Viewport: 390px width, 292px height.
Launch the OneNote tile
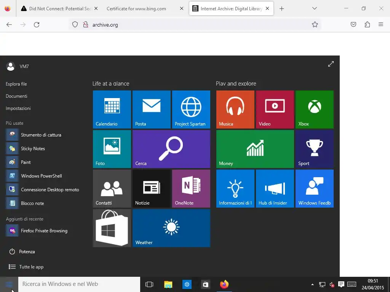191,189
